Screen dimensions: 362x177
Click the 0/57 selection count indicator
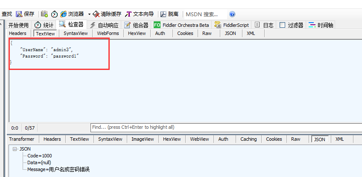click(29, 128)
